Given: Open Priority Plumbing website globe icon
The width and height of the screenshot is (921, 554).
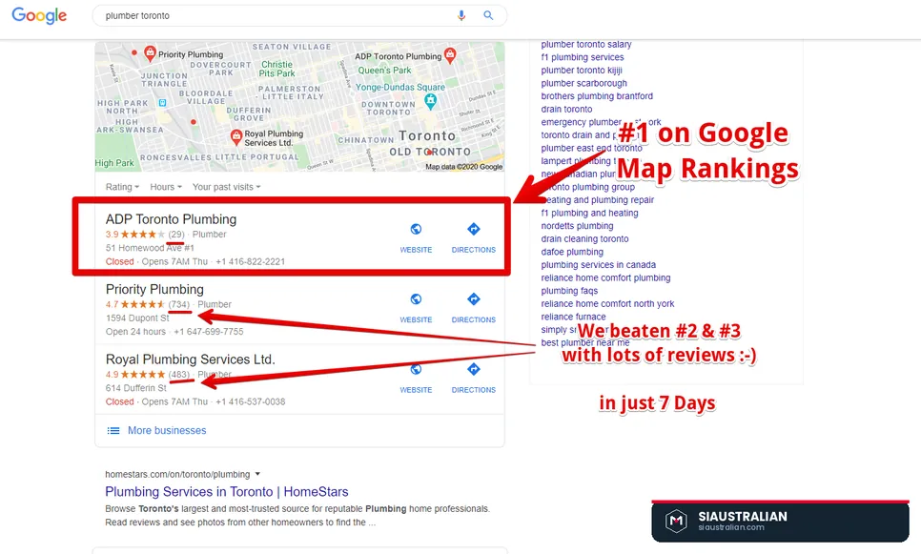Looking at the screenshot, I should coord(416,299).
